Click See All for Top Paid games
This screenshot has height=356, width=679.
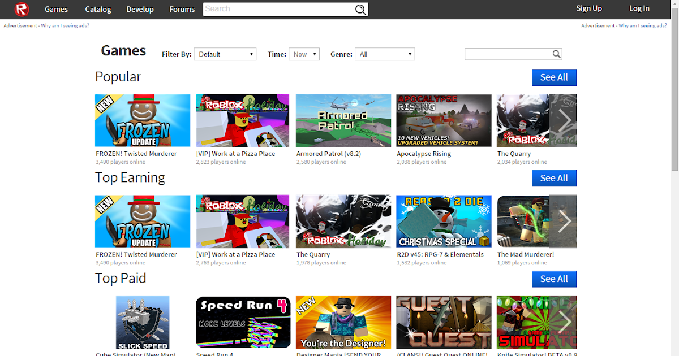(554, 279)
